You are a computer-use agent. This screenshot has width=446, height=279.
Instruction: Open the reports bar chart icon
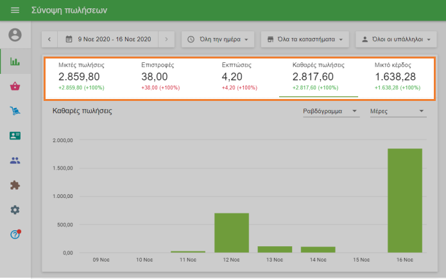pyautogui.click(x=15, y=62)
